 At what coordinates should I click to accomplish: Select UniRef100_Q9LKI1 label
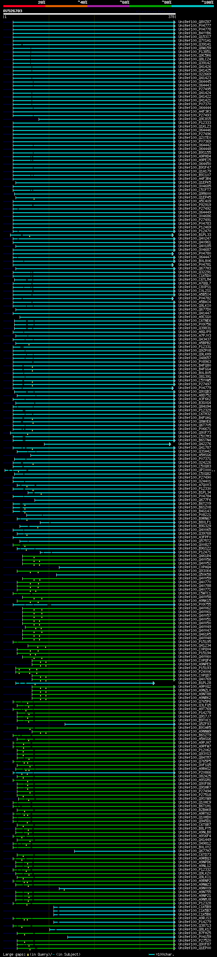coord(194,878)
